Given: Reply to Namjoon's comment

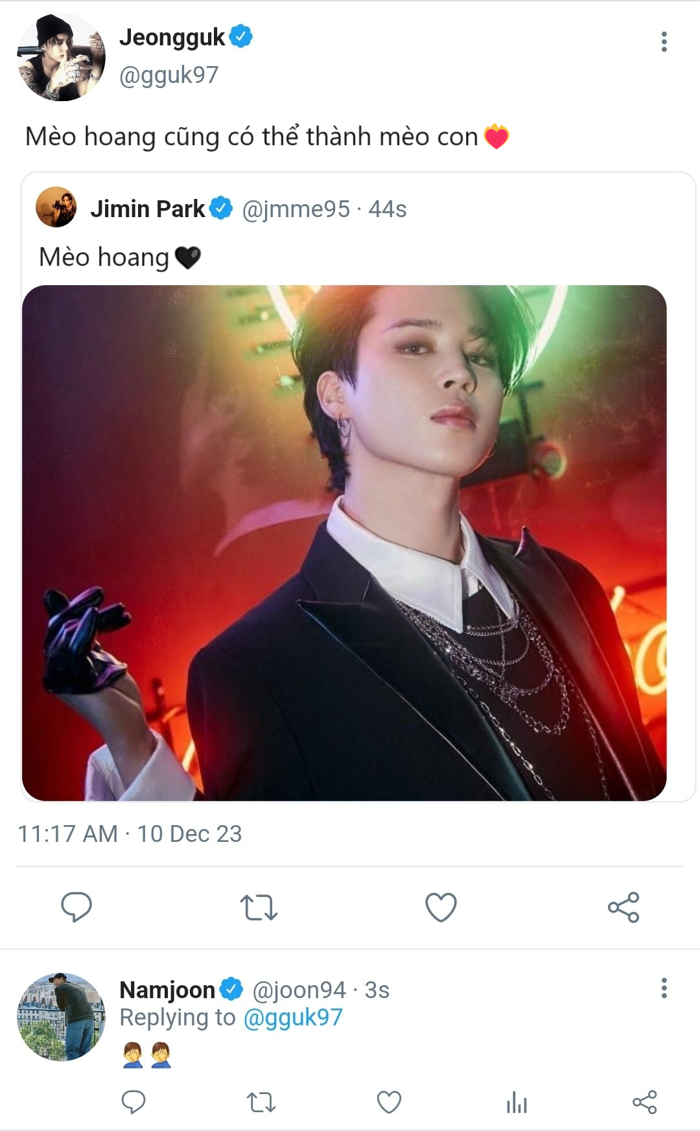Looking at the screenshot, I should 134,1102.
